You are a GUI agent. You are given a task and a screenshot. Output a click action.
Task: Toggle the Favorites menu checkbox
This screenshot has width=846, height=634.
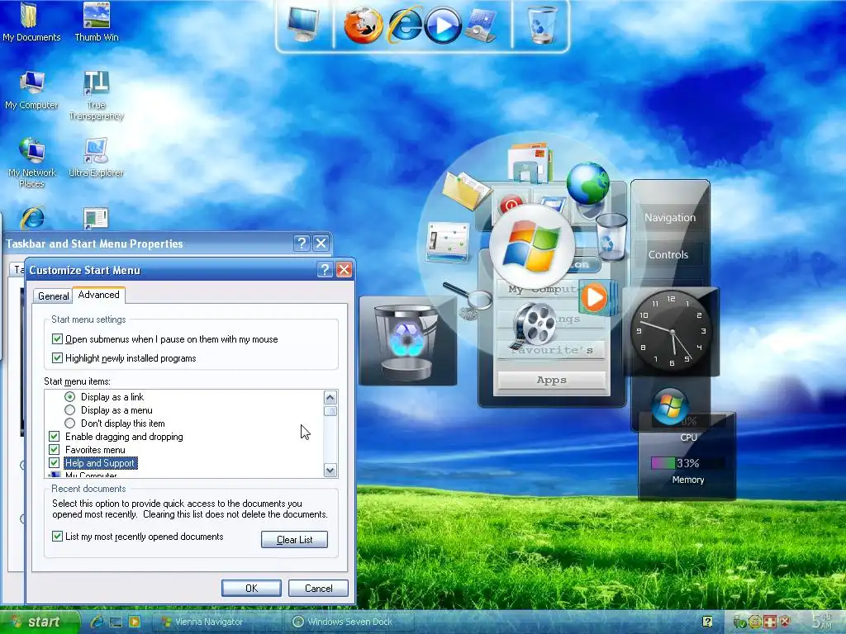click(54, 450)
